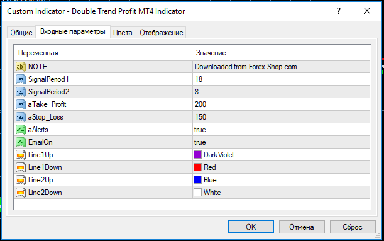Image resolution: width=384 pixels, height=241 pixels.
Task: Click the Blue color swatch
Action: coord(197,180)
